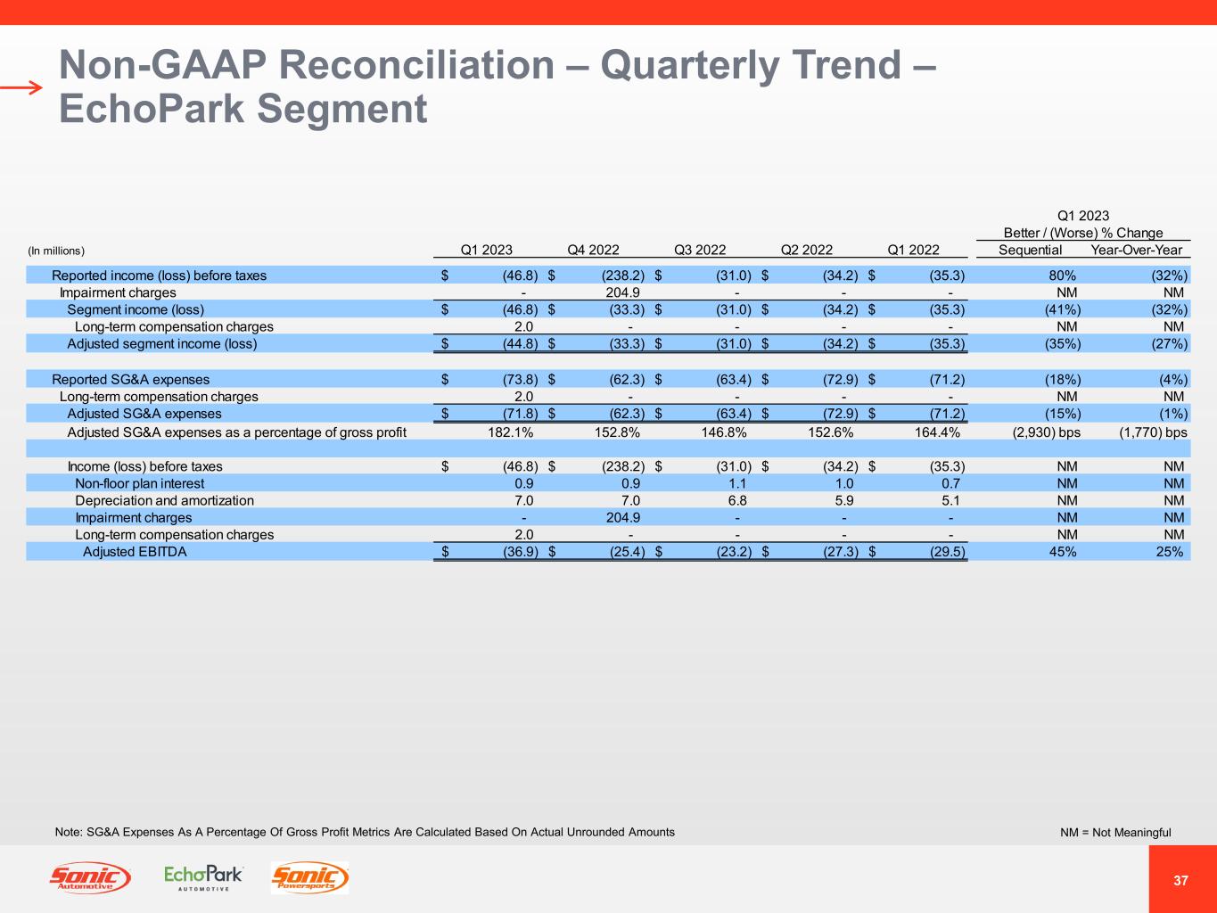Select the "(In millions)" label
This screenshot has height=913, width=1217.
coord(55,251)
